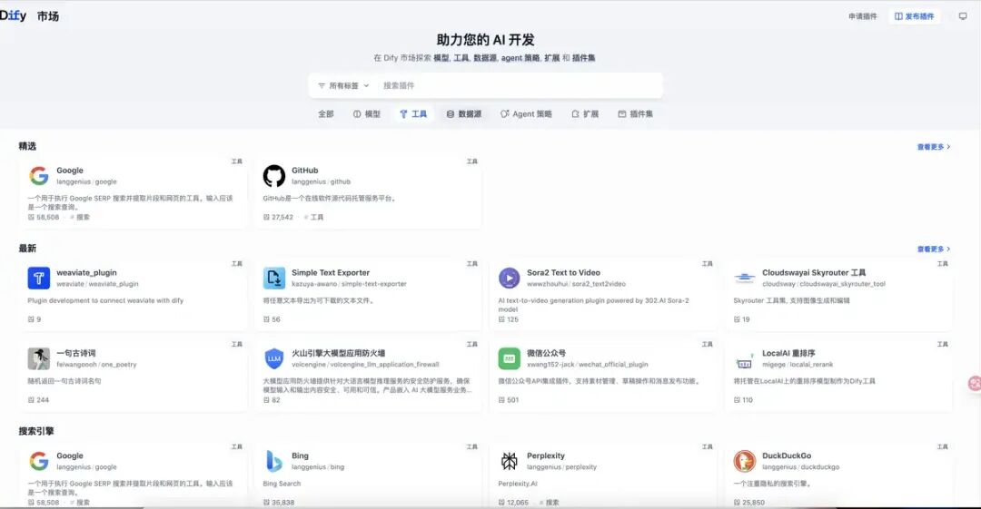The width and height of the screenshot is (981, 509).
Task: Open the LocalAI 重排序 title
Action: click(x=788, y=353)
